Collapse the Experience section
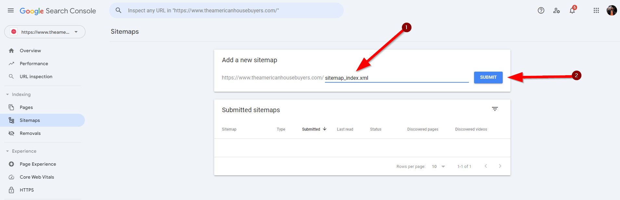 click(7, 151)
